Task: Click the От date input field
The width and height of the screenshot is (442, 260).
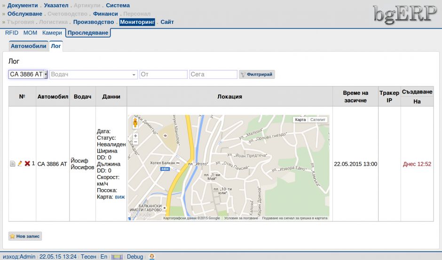Action: (163, 74)
